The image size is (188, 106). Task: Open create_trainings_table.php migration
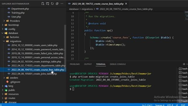pos(36,62)
